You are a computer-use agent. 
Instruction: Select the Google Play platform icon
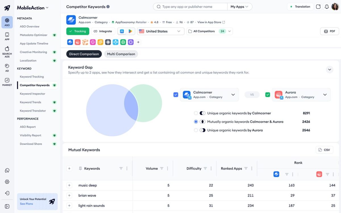point(130,31)
